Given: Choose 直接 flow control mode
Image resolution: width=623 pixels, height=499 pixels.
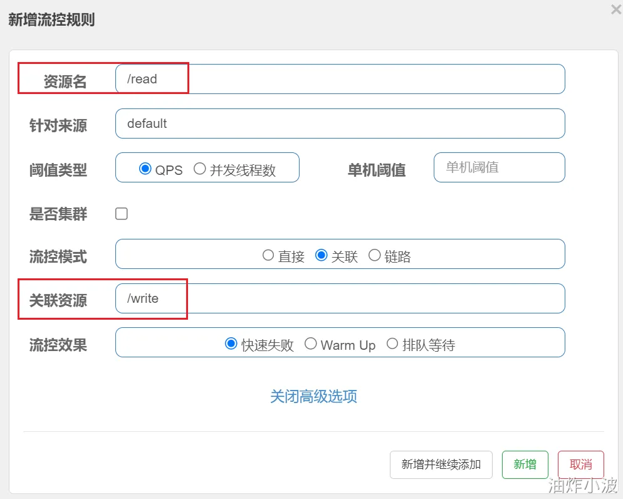Looking at the screenshot, I should 268,255.
